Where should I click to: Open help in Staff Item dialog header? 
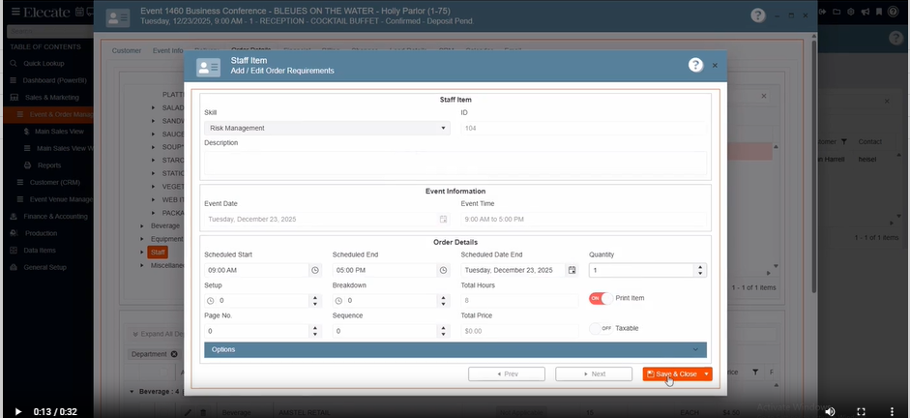pos(694,65)
